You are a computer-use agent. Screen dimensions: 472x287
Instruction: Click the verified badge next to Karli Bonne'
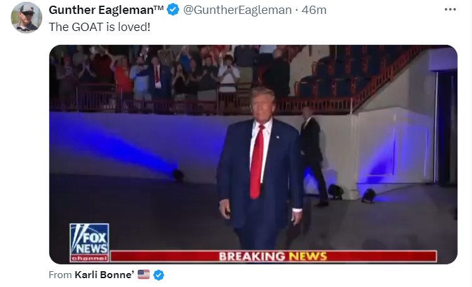159,275
